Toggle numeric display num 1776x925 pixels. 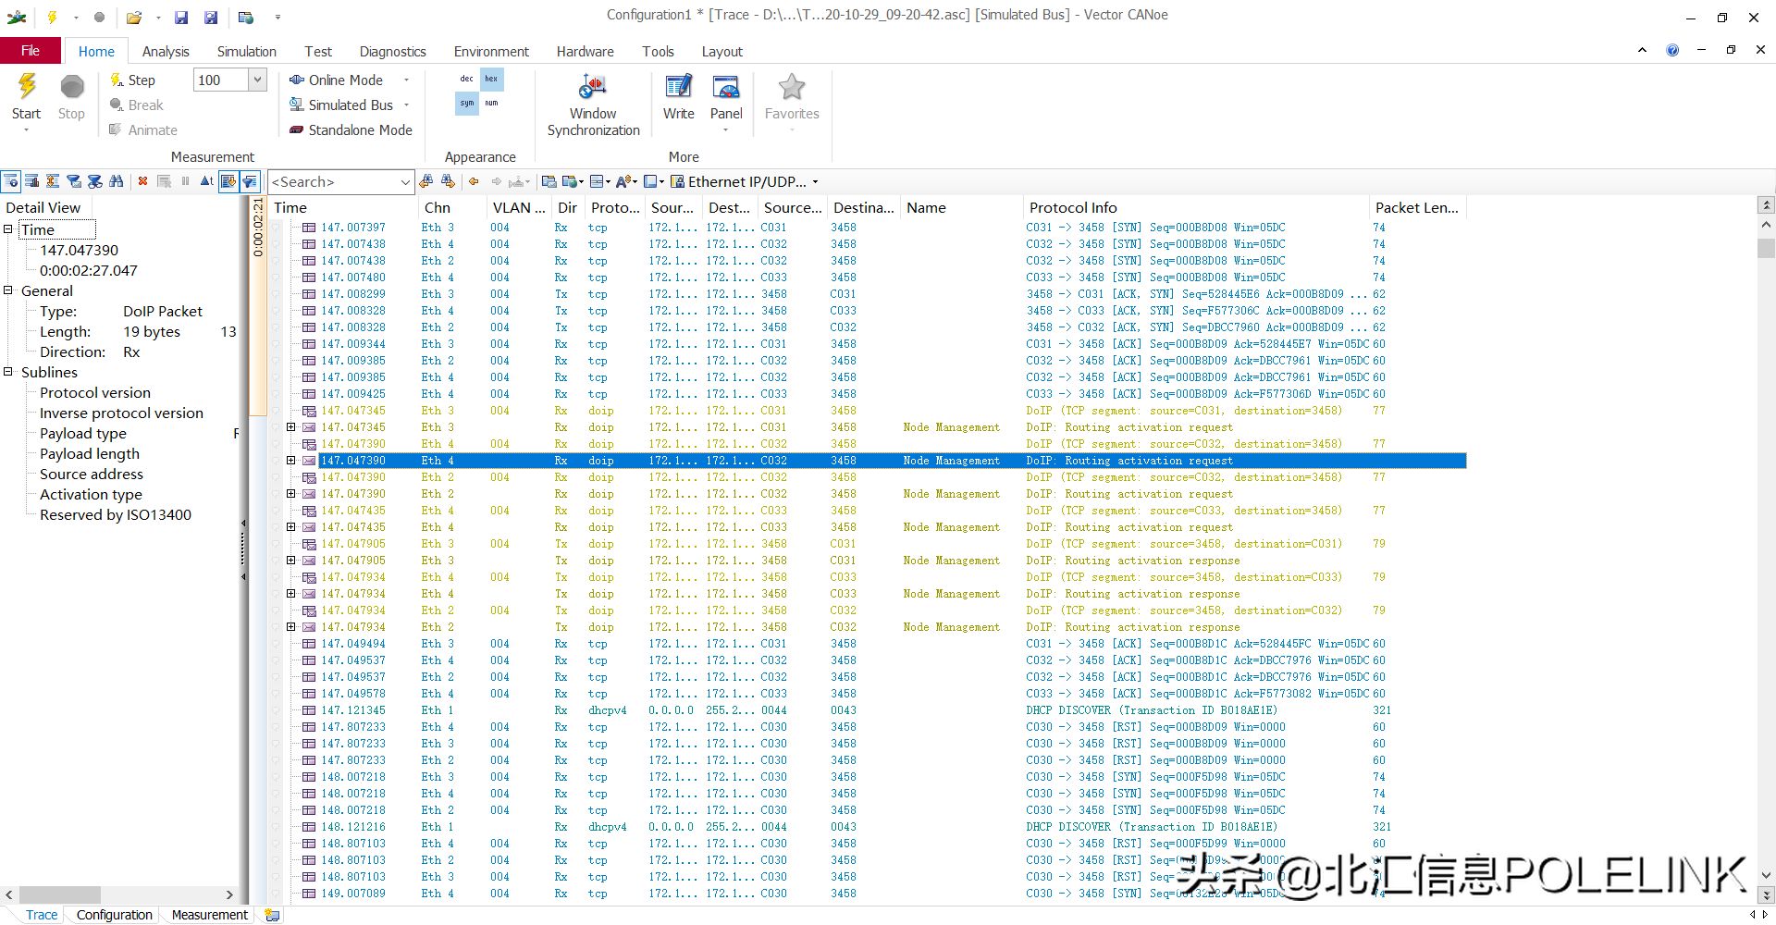click(x=491, y=104)
